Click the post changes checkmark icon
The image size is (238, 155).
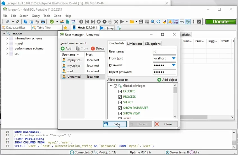click(110, 22)
